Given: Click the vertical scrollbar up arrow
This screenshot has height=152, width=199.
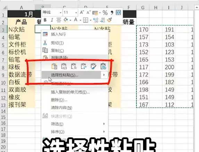Looking at the screenshot, I should click(197, 8).
